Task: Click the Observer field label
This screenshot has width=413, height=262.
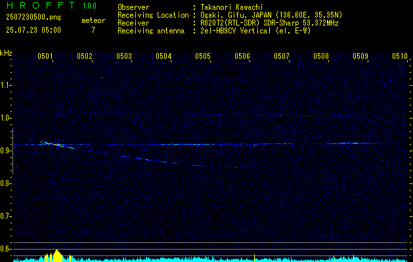Action: tap(133, 7)
